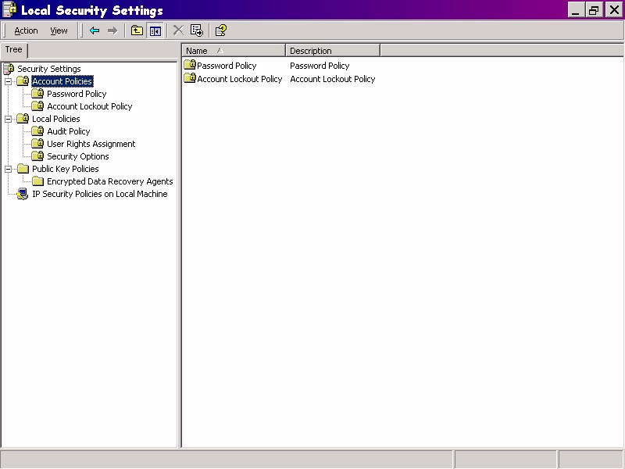Open the Action menu

tap(26, 30)
